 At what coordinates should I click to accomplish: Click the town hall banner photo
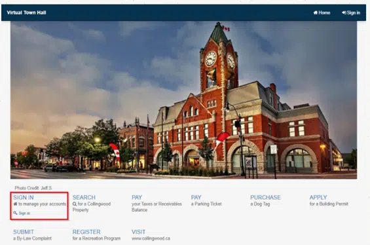183,100
